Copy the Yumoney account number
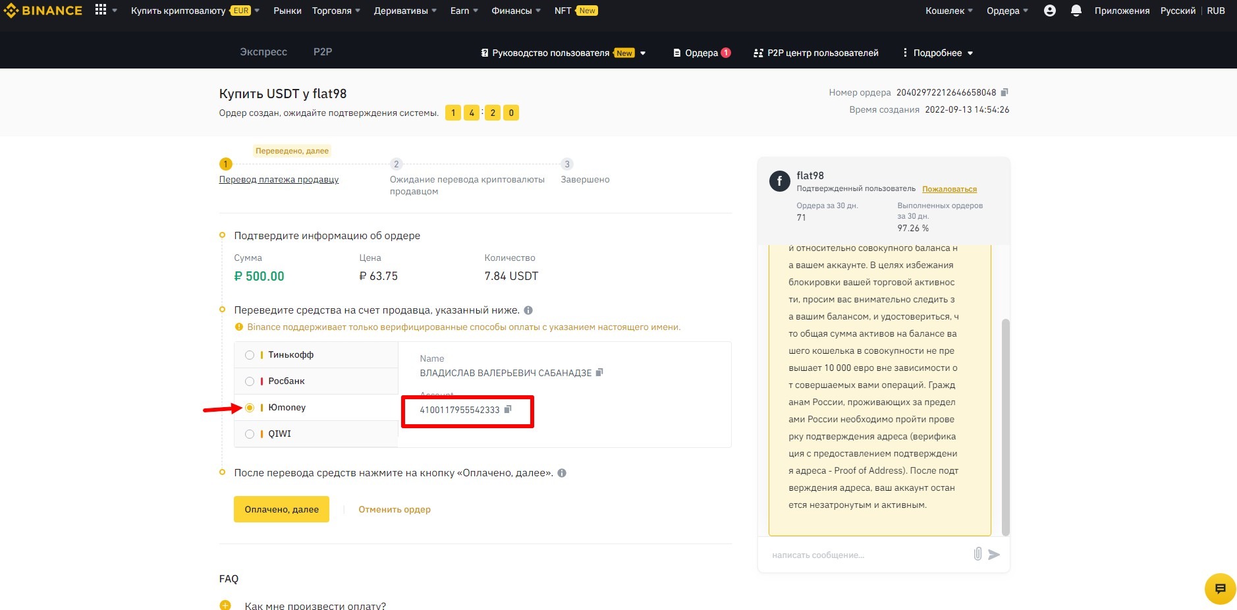The height and width of the screenshot is (610, 1237). click(508, 410)
